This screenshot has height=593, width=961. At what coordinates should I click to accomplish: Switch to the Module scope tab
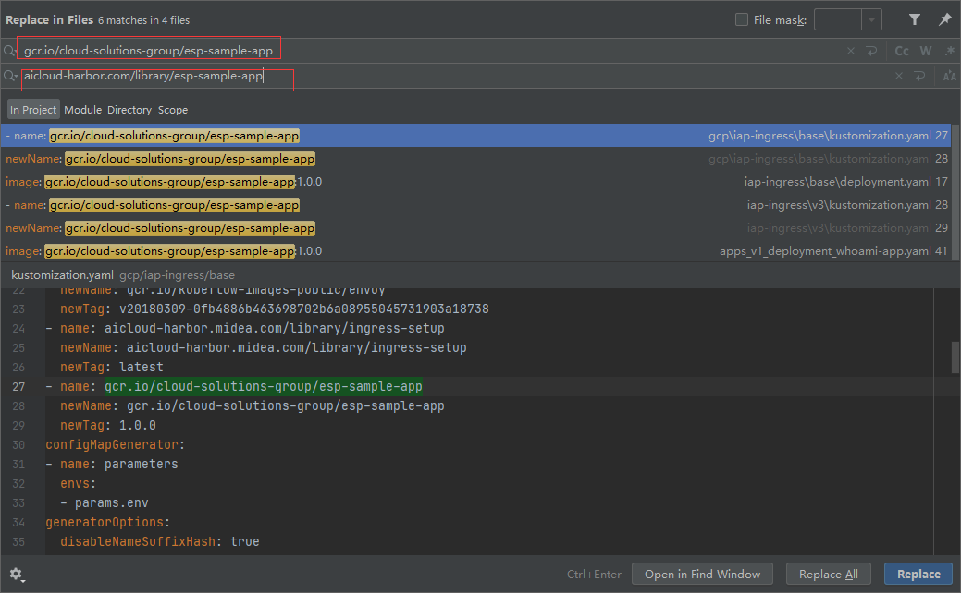82,110
